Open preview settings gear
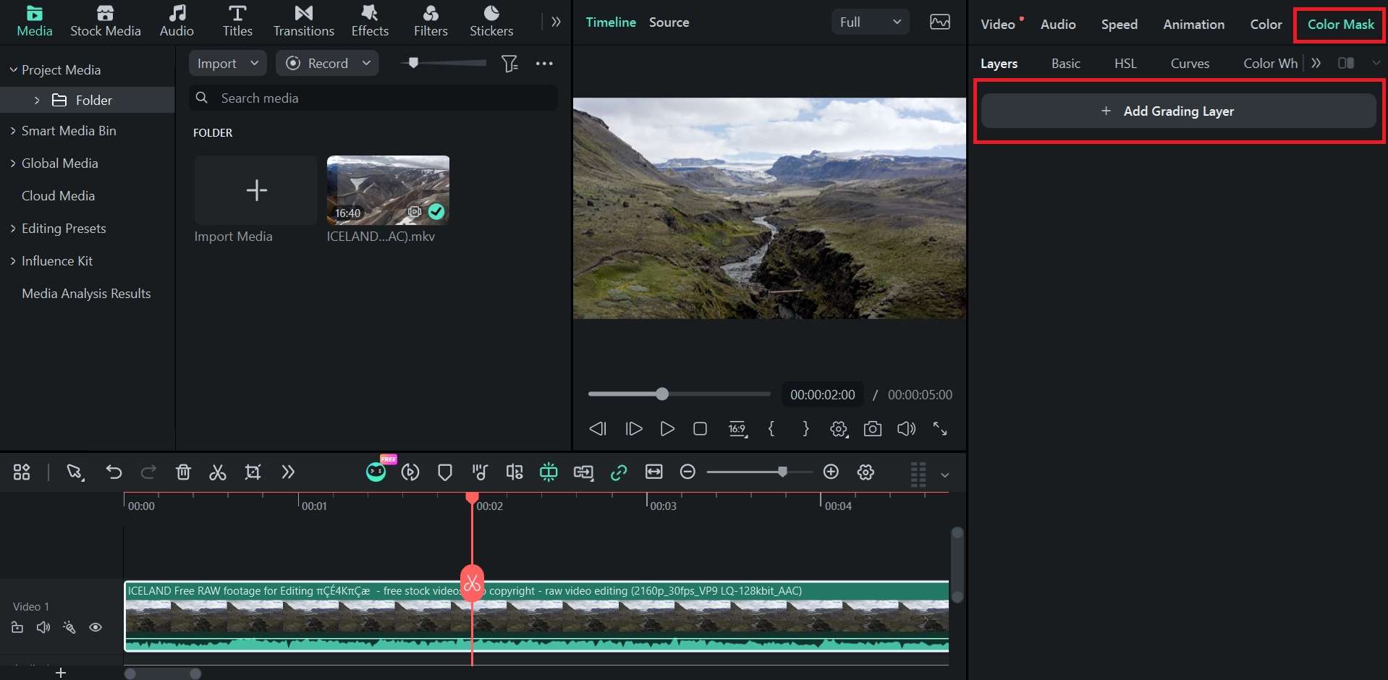Screen dimensions: 1388x680 click(839, 429)
